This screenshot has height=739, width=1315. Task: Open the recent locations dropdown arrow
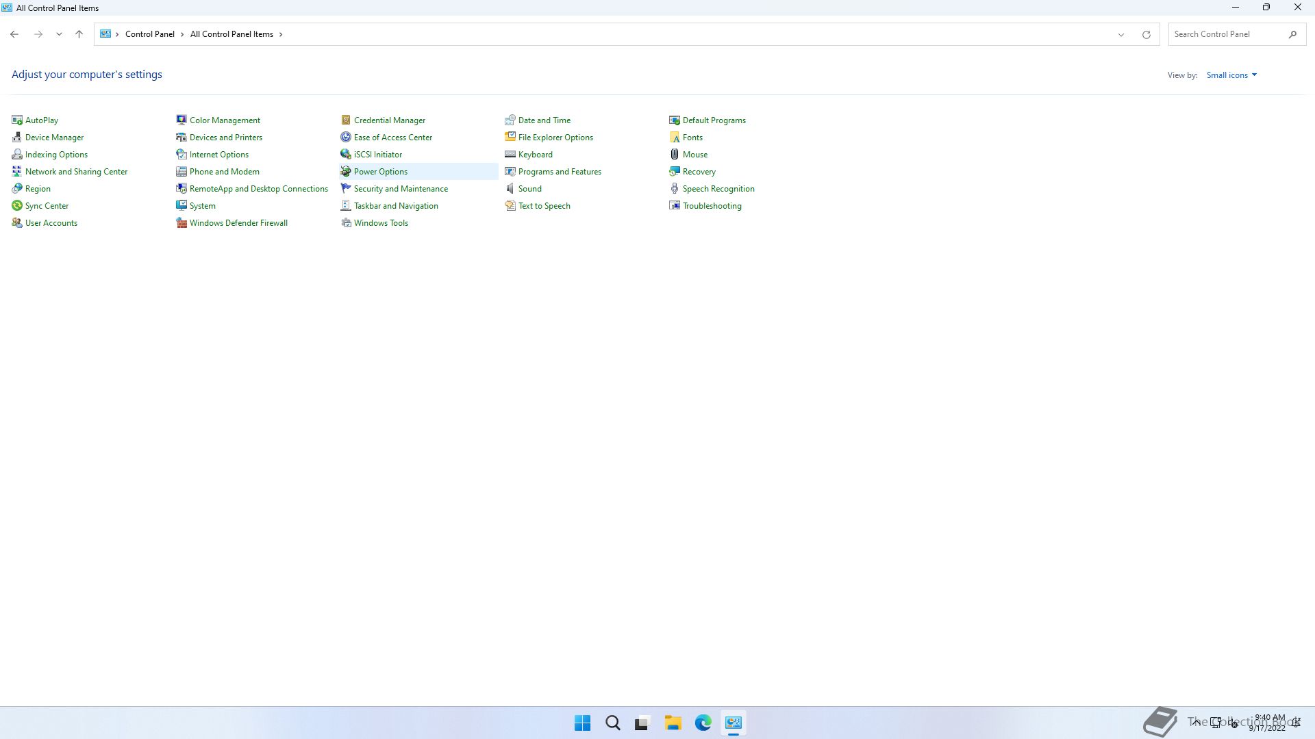click(x=59, y=34)
